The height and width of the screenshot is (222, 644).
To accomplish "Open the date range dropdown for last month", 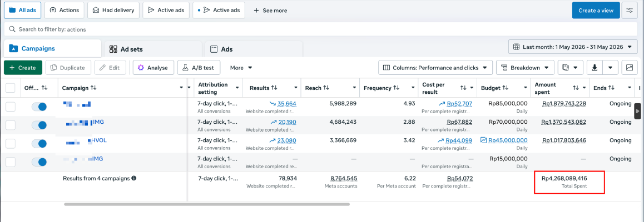I will point(572,47).
